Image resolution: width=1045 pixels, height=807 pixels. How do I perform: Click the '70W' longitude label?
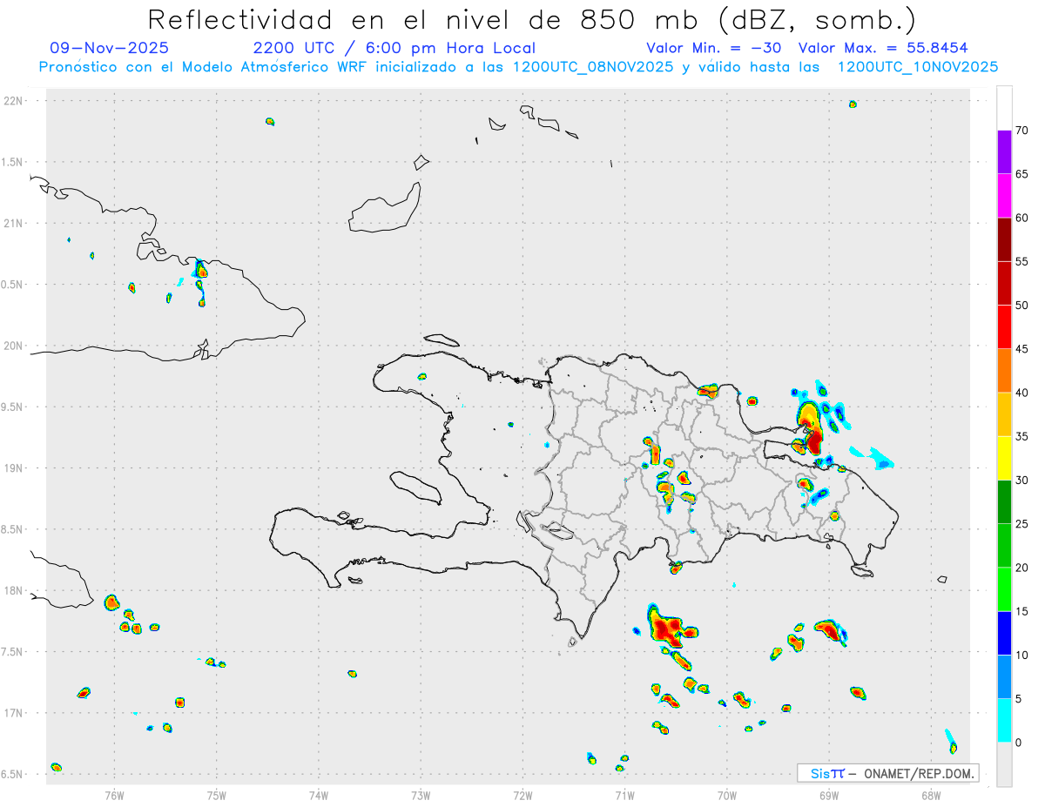(x=727, y=794)
